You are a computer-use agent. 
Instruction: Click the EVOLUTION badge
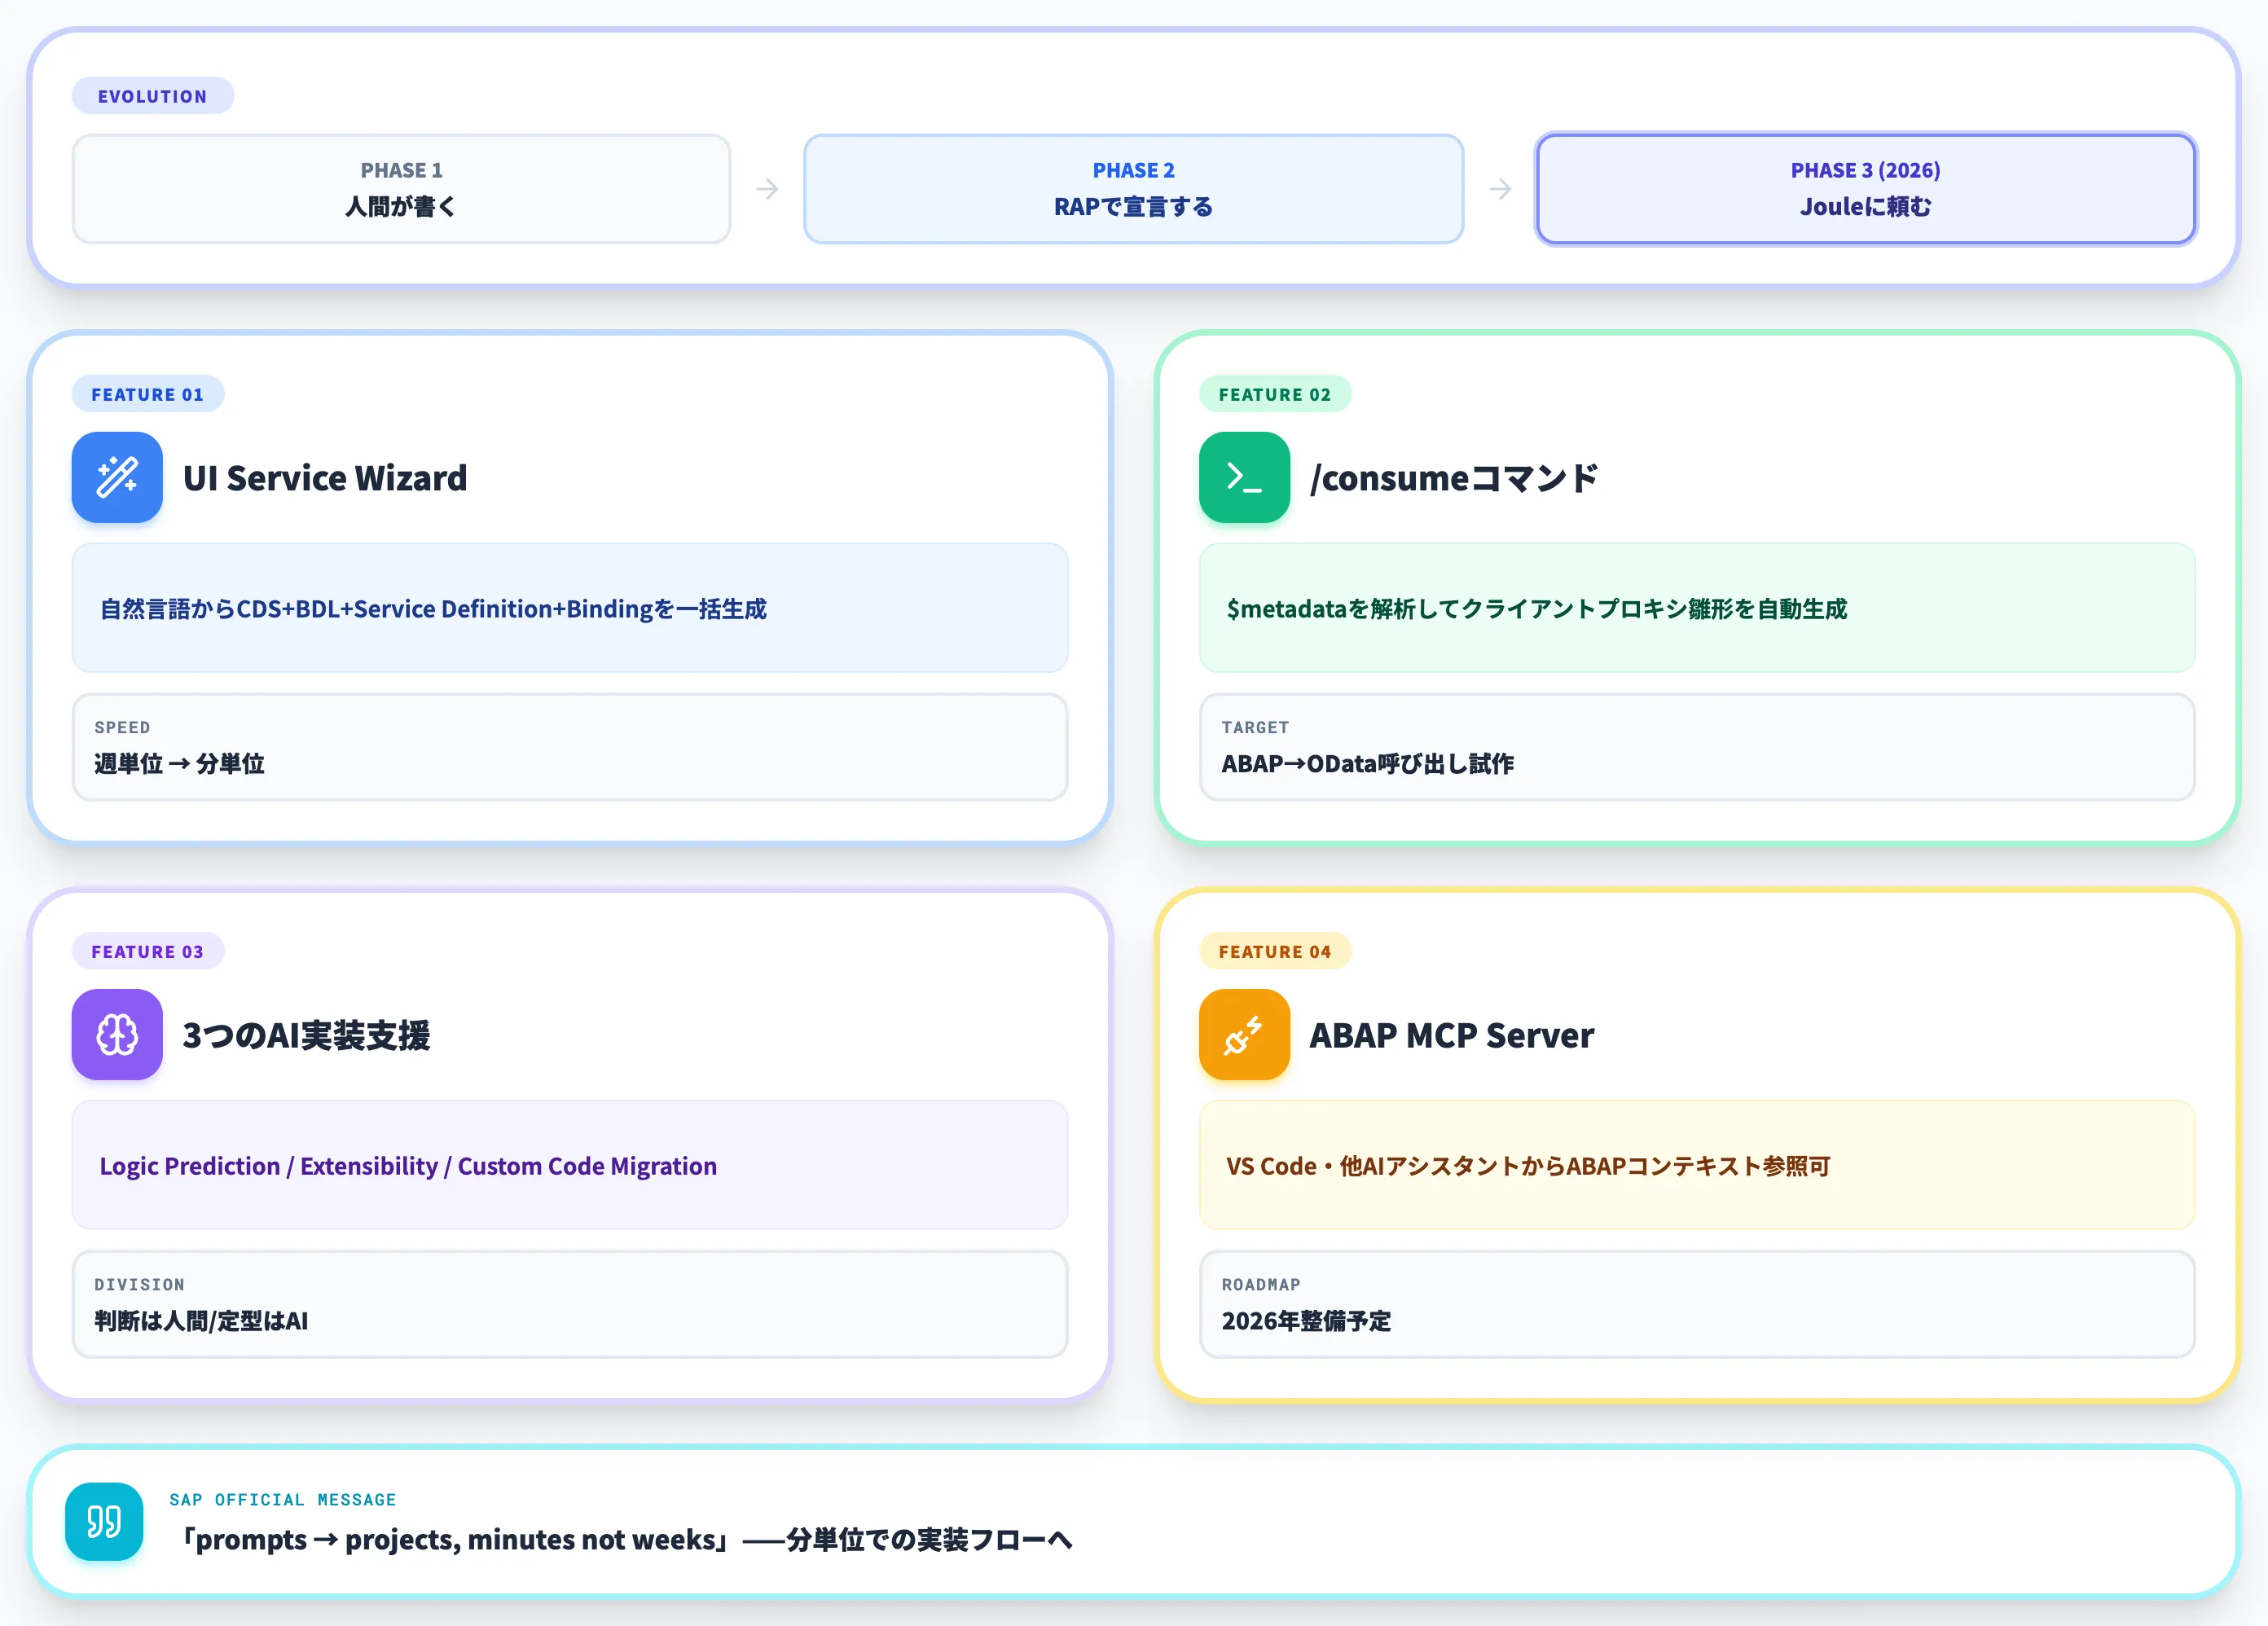152,96
